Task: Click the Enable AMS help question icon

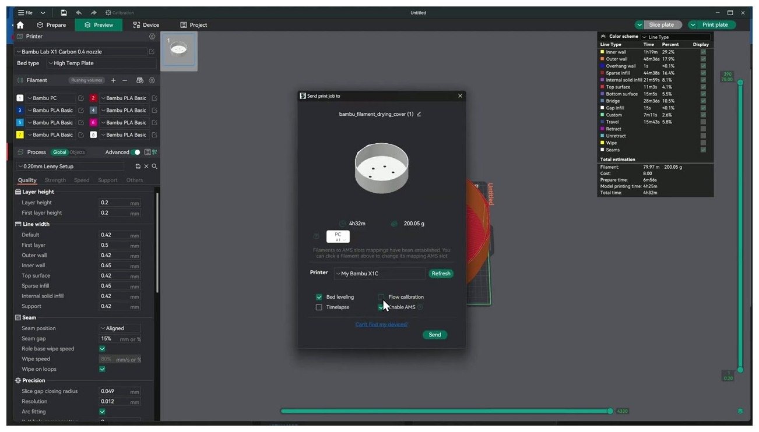Action: point(420,307)
